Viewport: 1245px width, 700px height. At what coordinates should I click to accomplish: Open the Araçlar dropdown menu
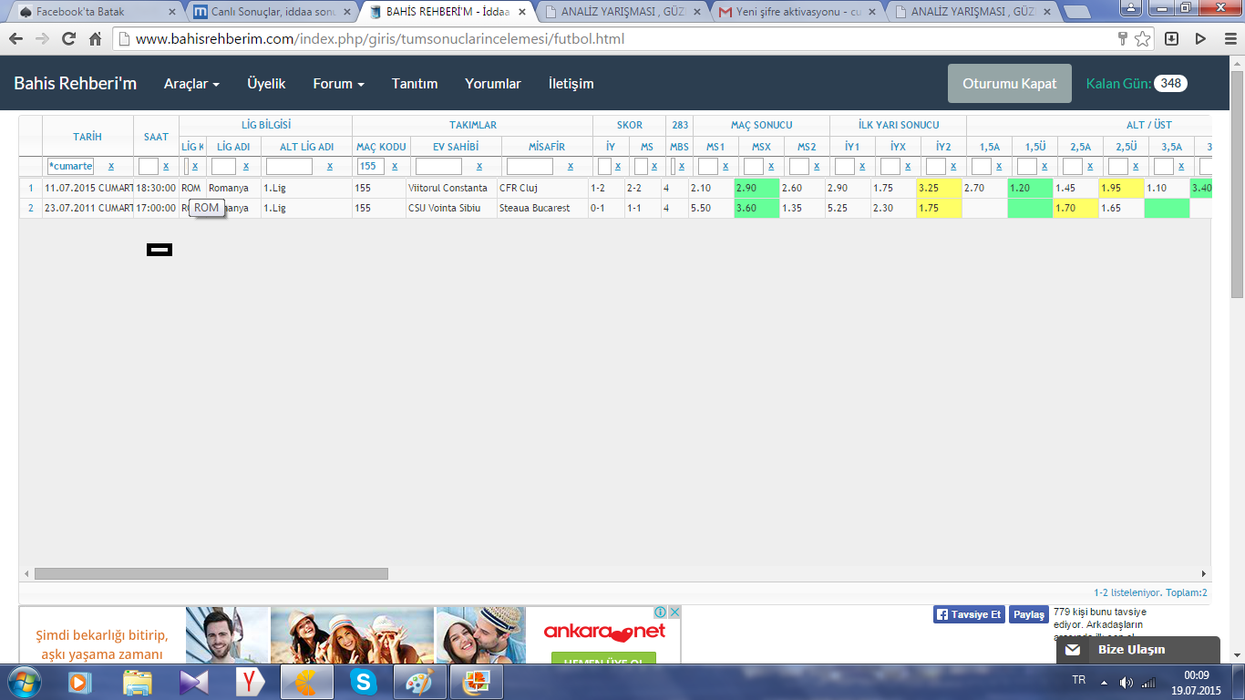click(191, 84)
